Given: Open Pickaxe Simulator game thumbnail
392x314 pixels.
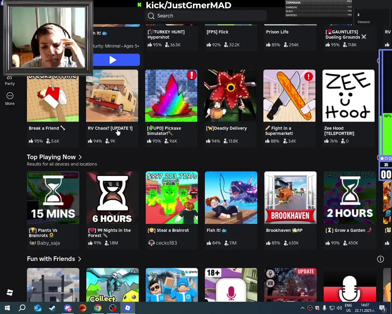Looking at the screenshot, I should [171, 96].
